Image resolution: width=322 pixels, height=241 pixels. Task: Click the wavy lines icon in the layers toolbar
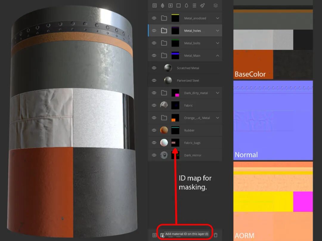[x=194, y=6]
